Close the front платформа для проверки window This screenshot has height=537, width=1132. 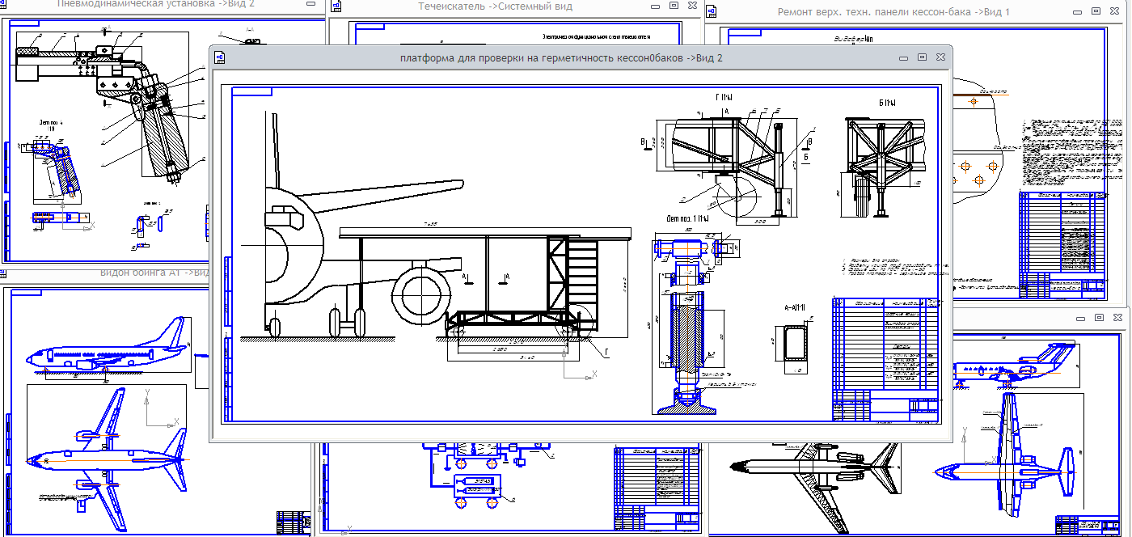(x=940, y=57)
